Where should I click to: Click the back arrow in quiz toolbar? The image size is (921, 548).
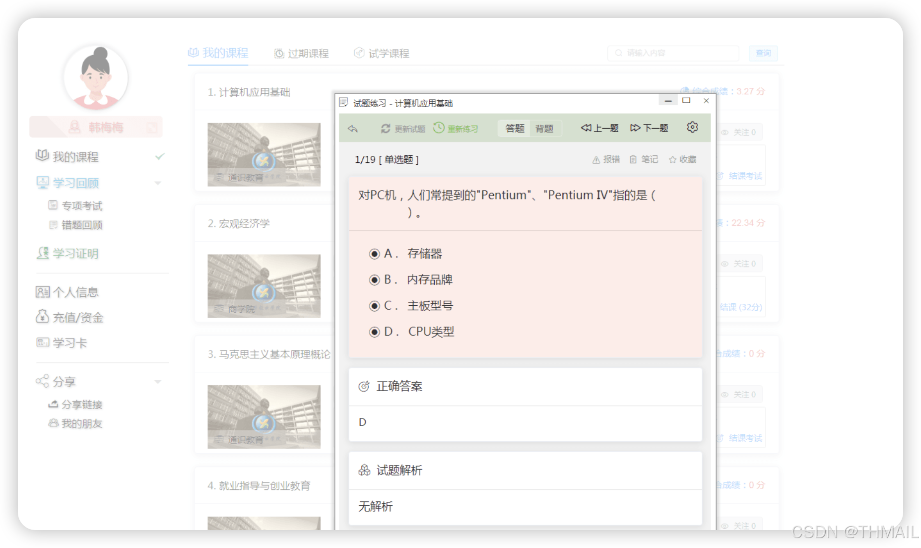(x=353, y=128)
